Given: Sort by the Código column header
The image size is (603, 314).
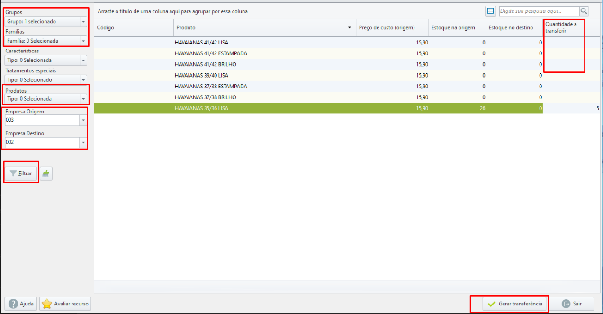Looking at the screenshot, I should [x=134, y=28].
